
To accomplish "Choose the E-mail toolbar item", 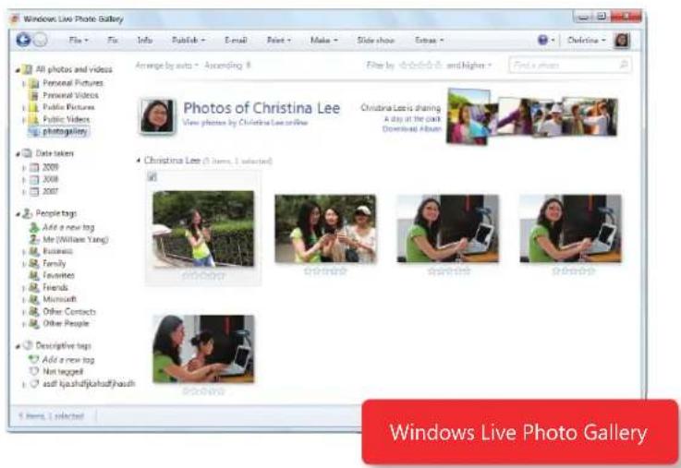I will click(236, 40).
